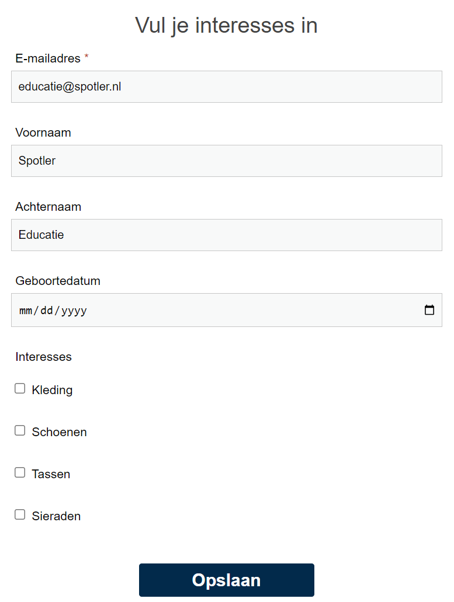Tick the Sieraden checkbox
This screenshot has height=602, width=454.
click(x=20, y=514)
